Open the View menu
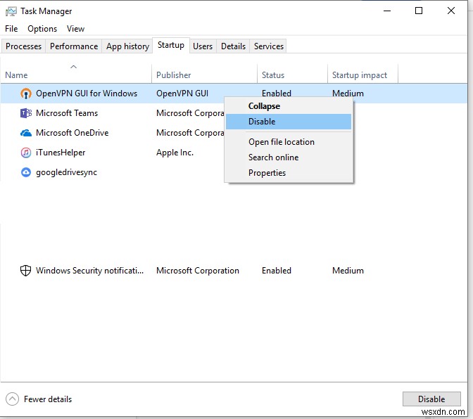Viewport: 473px width, 419px height. 75,29
